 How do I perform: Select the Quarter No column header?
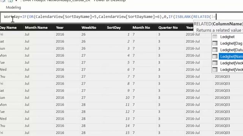168,28
